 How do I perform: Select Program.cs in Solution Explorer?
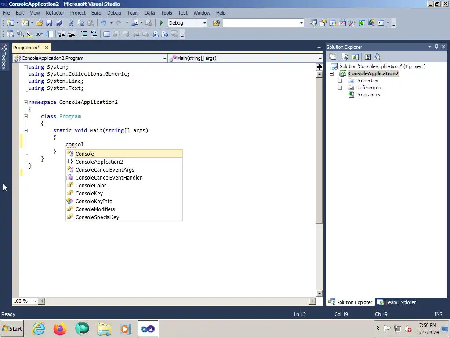click(x=368, y=95)
